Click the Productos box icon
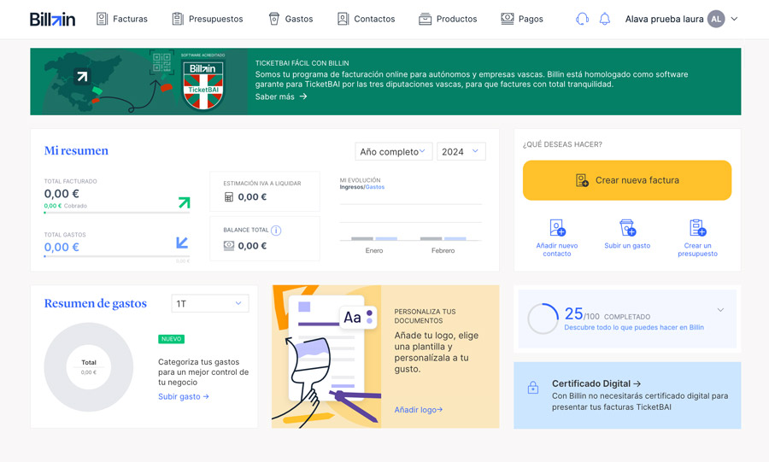Screen dimensions: 769x462 [426, 19]
